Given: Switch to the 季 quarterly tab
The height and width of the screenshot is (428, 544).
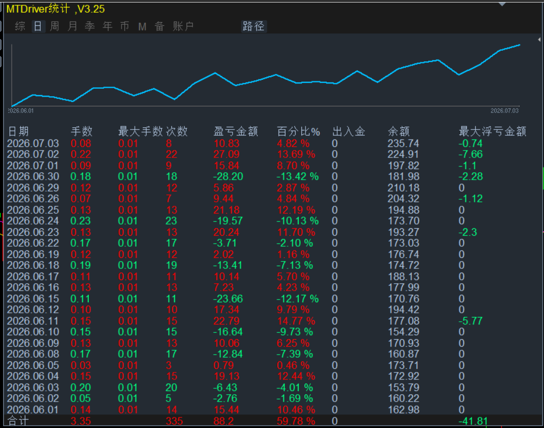Looking at the screenshot, I should pyautogui.click(x=90, y=26).
